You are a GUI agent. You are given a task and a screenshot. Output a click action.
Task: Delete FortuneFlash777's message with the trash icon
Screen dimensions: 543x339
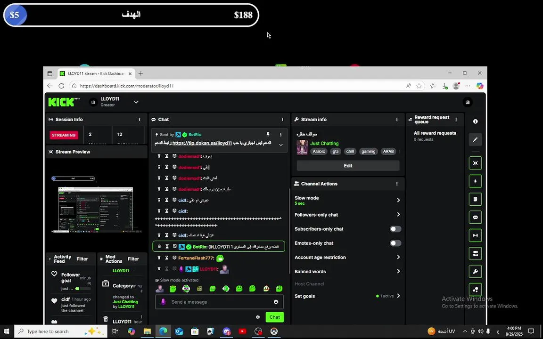click(159, 258)
